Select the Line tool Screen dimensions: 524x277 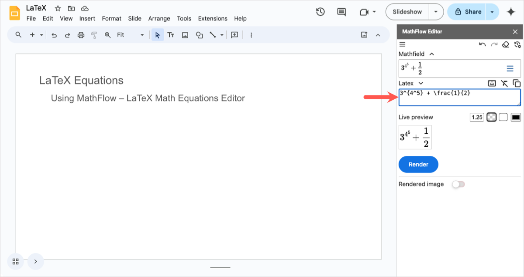click(x=213, y=35)
